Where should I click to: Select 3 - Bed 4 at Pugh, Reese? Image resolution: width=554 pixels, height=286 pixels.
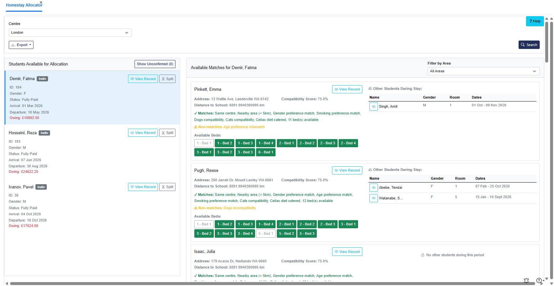coord(245,233)
